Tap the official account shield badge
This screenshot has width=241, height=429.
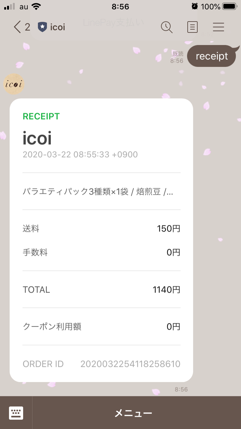[x=42, y=27]
